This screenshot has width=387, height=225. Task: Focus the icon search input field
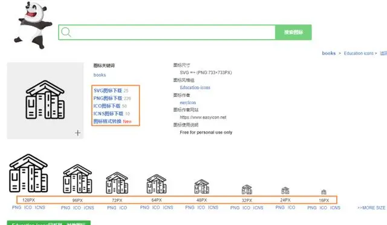[167, 32]
